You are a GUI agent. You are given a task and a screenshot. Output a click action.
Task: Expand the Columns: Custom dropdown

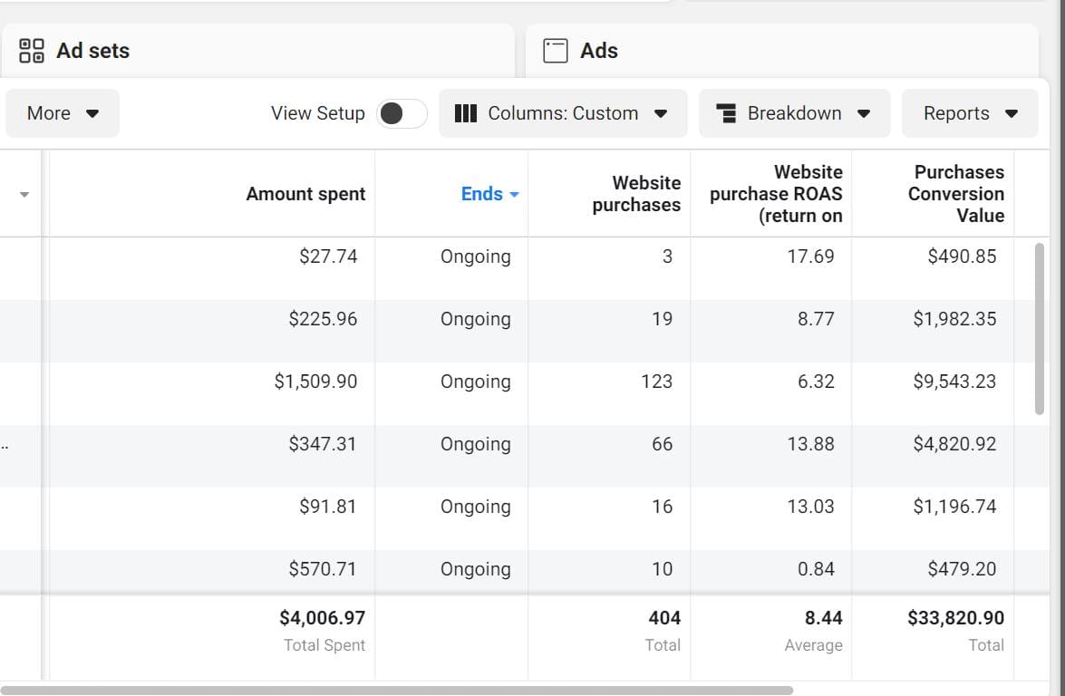tap(563, 113)
